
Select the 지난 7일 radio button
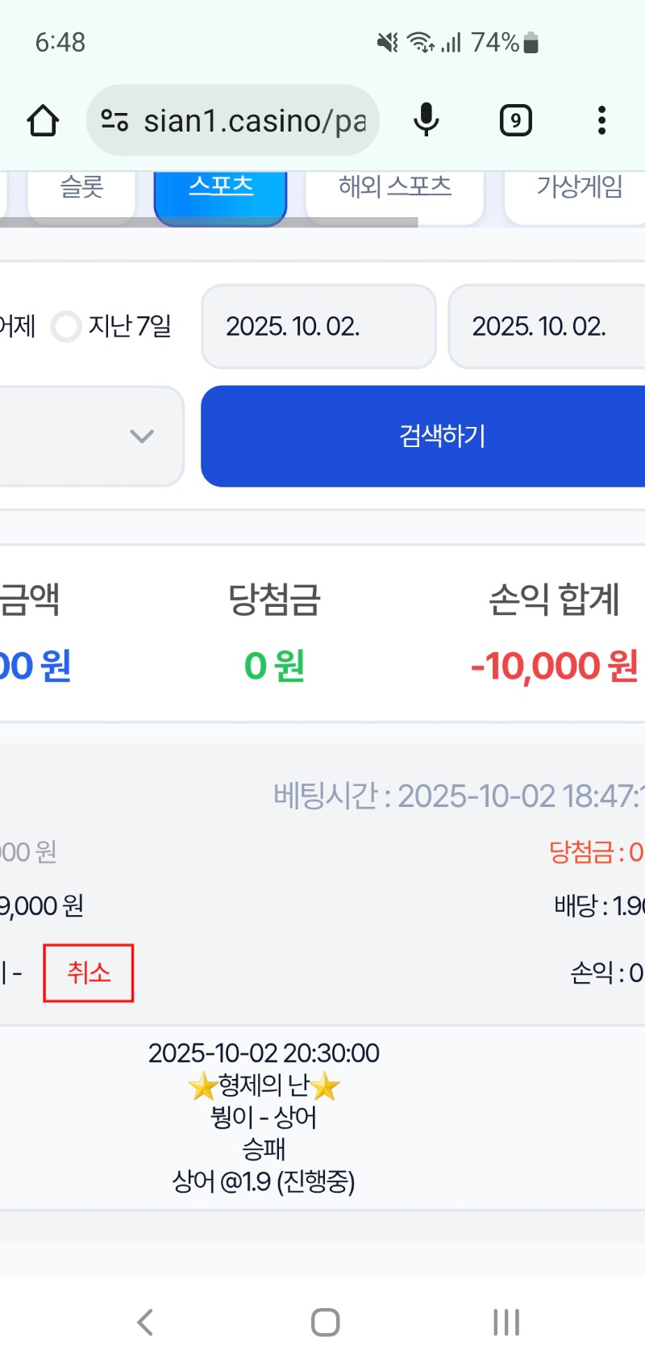(66, 327)
